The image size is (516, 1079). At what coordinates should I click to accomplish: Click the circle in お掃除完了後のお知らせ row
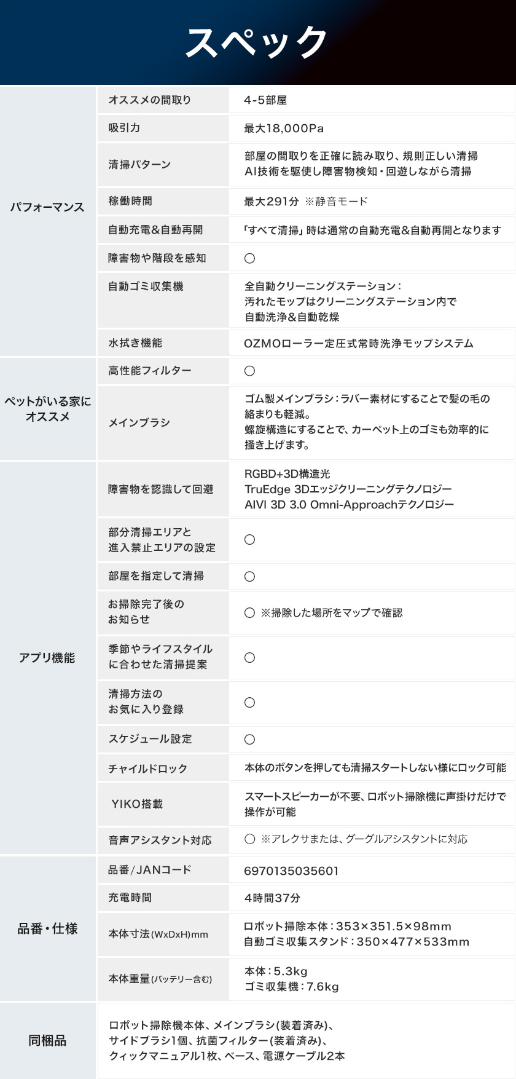coord(249,613)
